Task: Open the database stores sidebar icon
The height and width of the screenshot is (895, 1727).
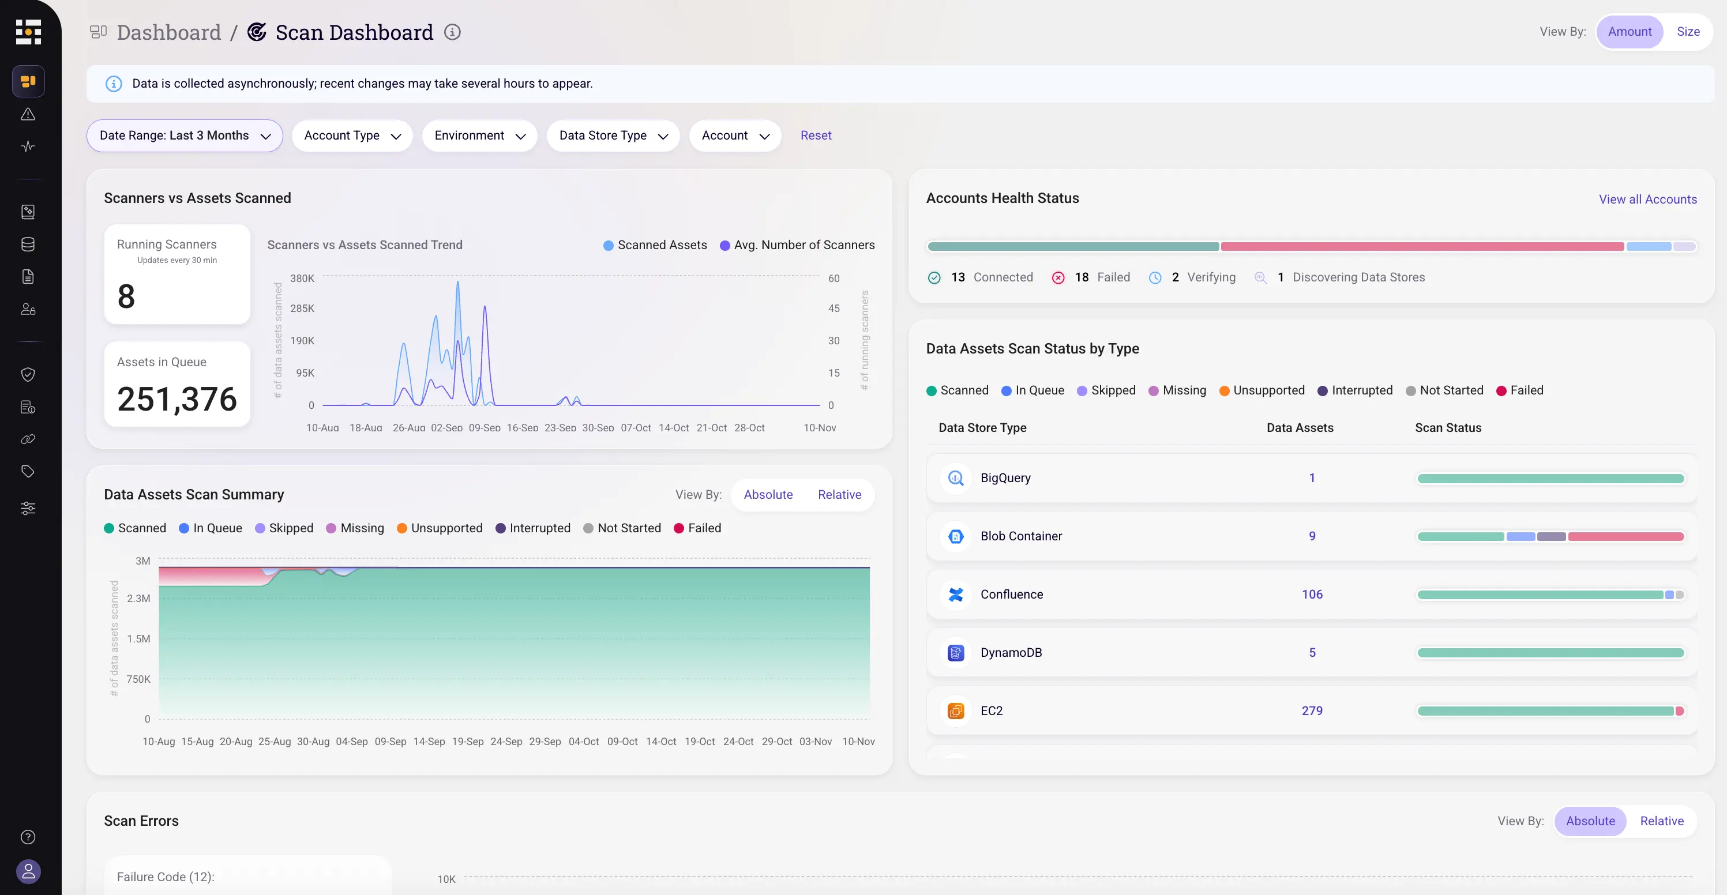Action: coord(28,244)
